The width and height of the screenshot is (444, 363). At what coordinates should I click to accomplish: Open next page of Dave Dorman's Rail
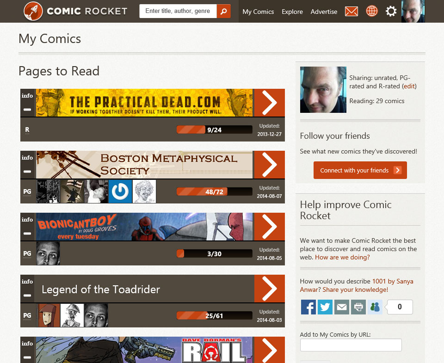[270, 350]
